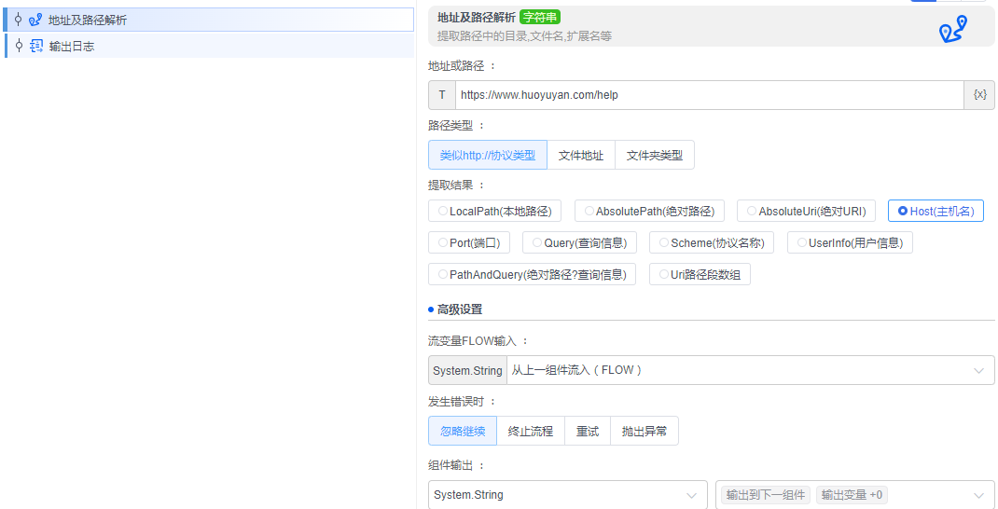Select the LocalPath(本地路径) radio option
The height and width of the screenshot is (509, 998).
click(494, 212)
